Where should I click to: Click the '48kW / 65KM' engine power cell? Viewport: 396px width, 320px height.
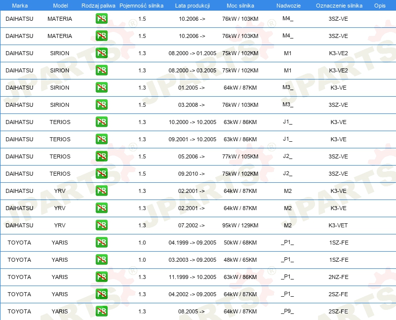pos(240,260)
